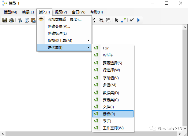
Task: Click the loop icon beside 要素类(C)
Action: coord(96,100)
